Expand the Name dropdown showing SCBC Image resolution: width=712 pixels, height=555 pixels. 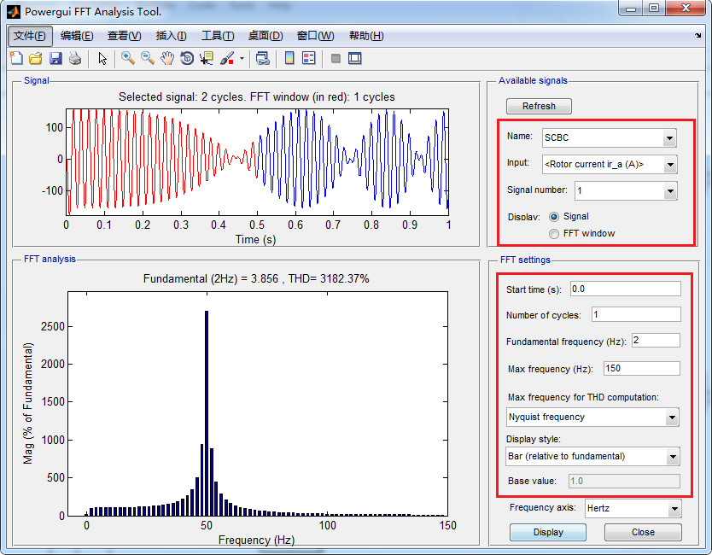click(x=670, y=138)
